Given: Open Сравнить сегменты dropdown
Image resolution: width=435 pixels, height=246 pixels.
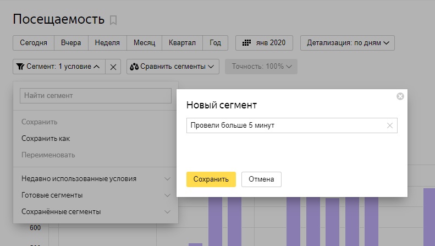Looking at the screenshot, I should click(x=173, y=67).
